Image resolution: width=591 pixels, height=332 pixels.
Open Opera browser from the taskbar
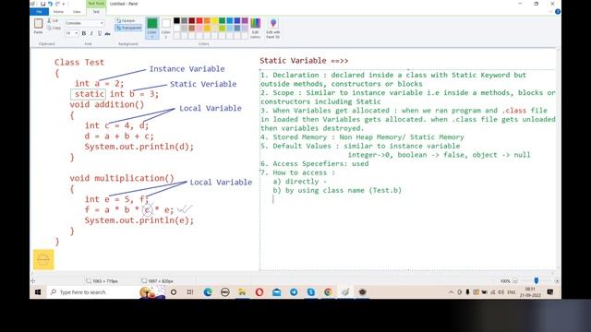(259, 292)
